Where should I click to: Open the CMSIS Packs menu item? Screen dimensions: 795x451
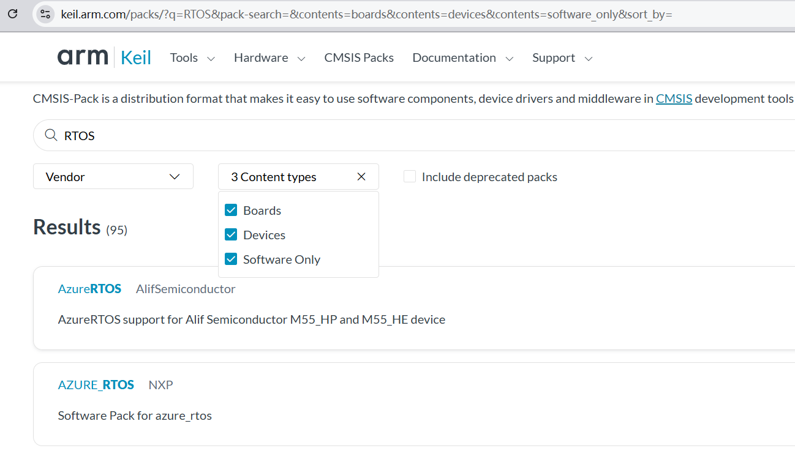[x=359, y=58]
